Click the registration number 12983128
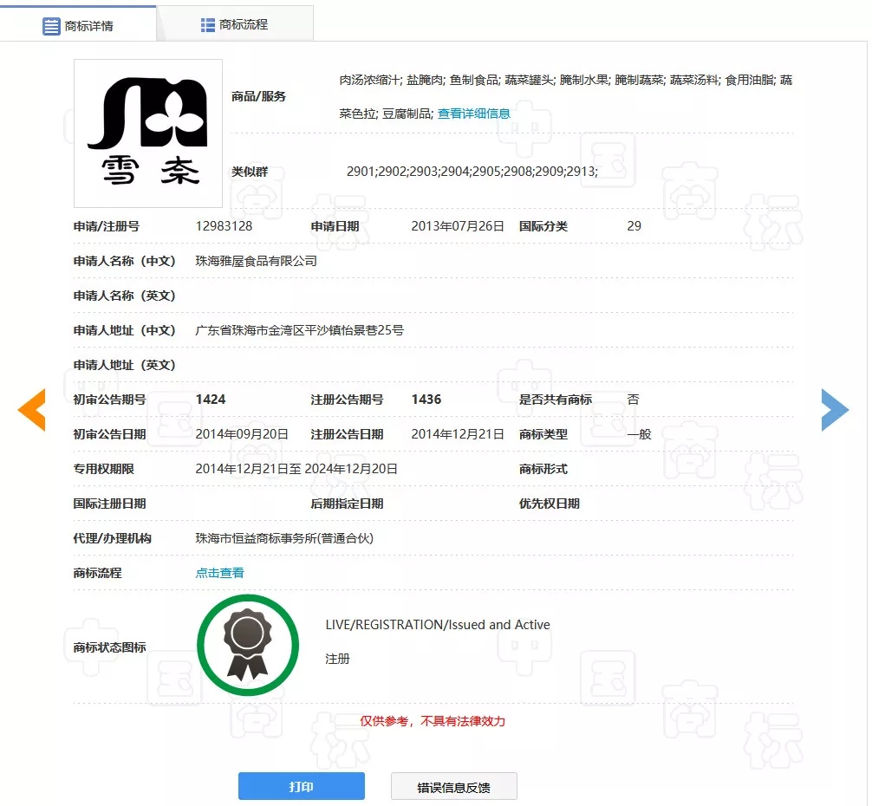 tap(224, 226)
